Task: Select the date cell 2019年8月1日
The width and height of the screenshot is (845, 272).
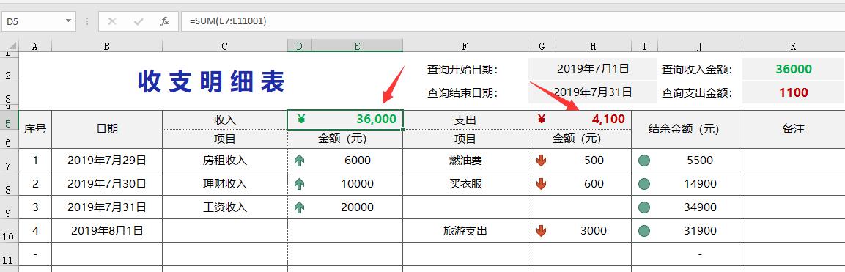Action: (x=107, y=231)
